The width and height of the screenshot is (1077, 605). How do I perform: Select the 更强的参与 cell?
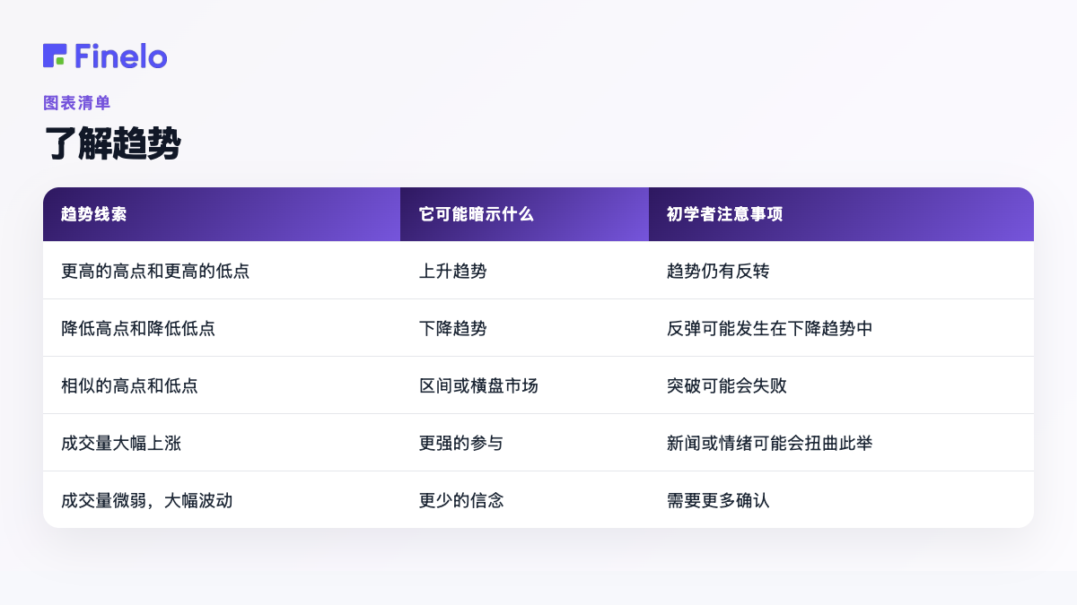524,443
